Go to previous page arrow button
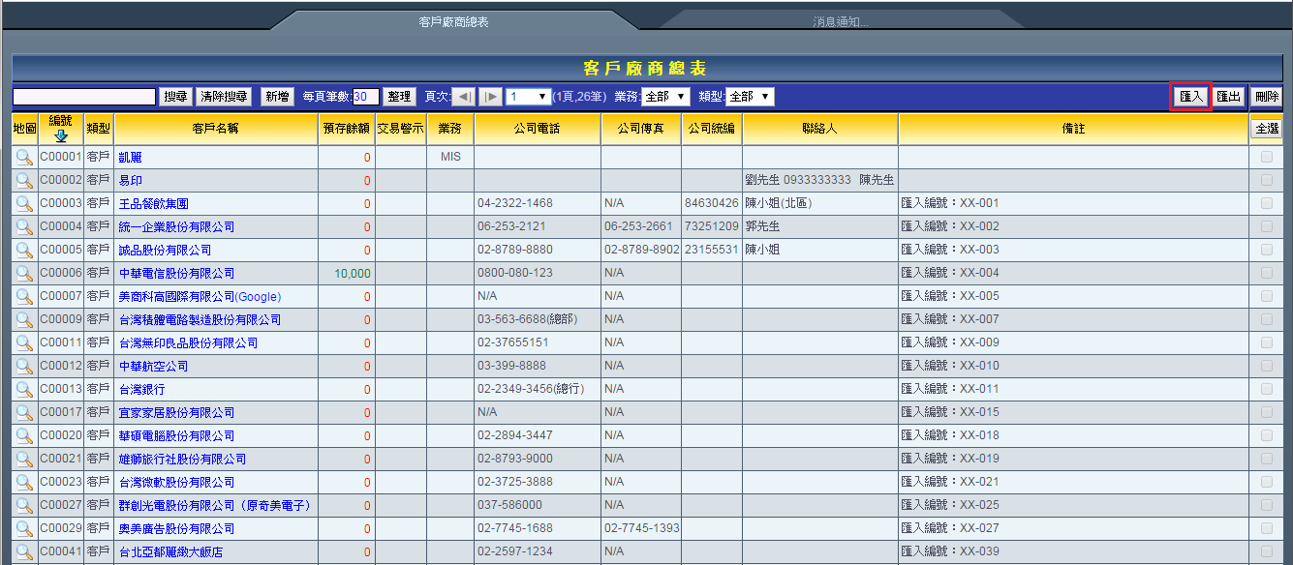Screen dimensions: 1293x565 (x=464, y=97)
